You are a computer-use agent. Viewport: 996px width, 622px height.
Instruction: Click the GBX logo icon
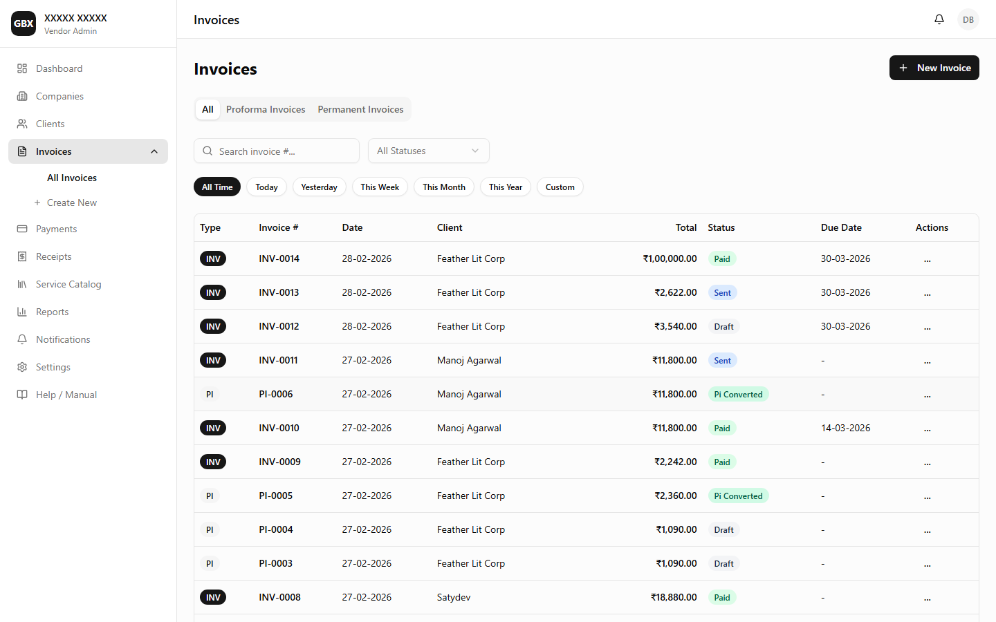[x=24, y=23]
